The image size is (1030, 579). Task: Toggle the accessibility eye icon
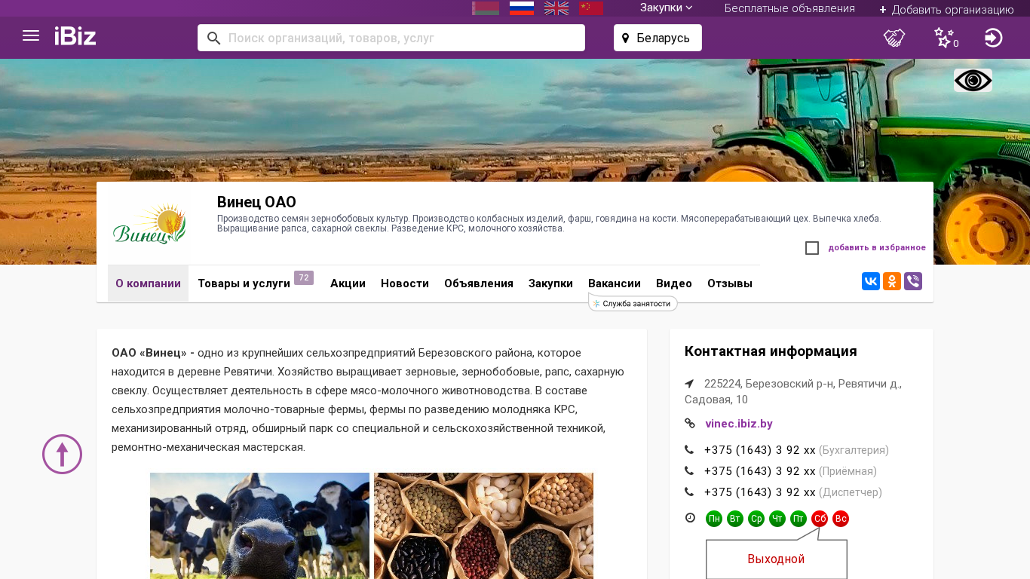click(973, 80)
